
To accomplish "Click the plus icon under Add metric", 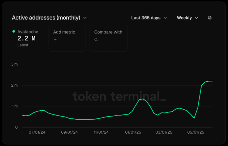I will (55, 40).
